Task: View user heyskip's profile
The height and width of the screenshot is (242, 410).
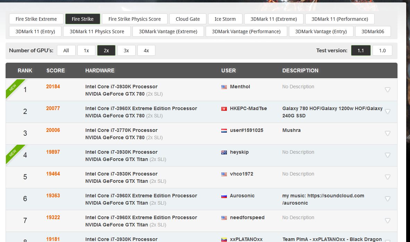Action: tap(239, 152)
